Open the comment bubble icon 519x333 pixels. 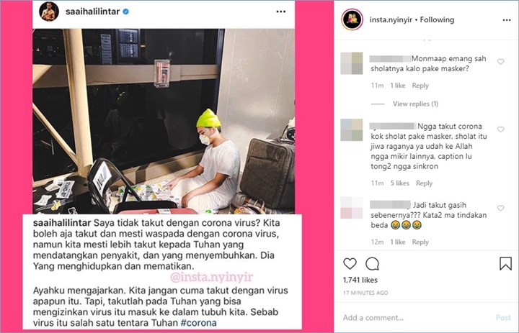click(373, 264)
